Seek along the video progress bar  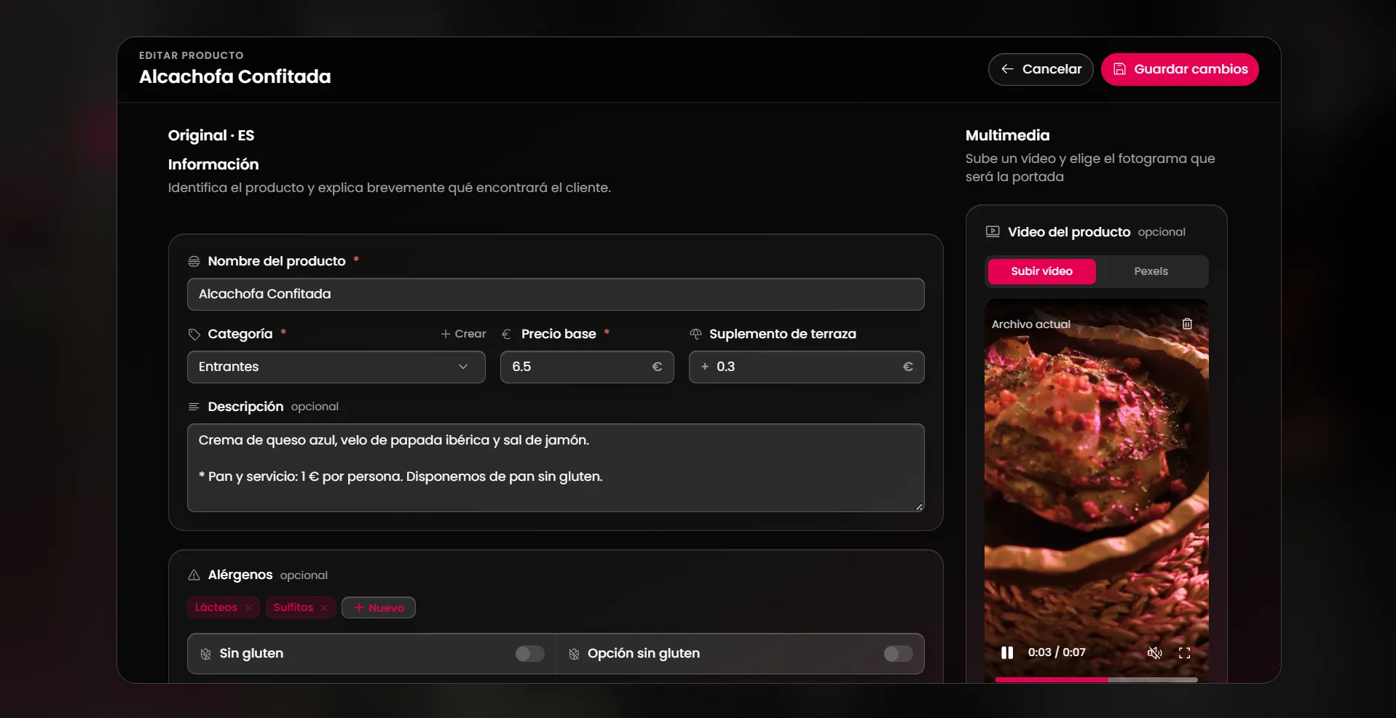tap(1096, 679)
